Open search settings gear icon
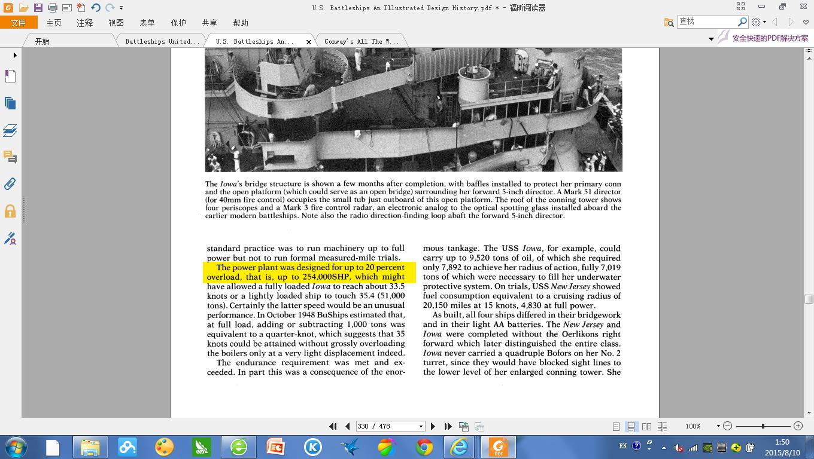The image size is (814, 459). (756, 22)
